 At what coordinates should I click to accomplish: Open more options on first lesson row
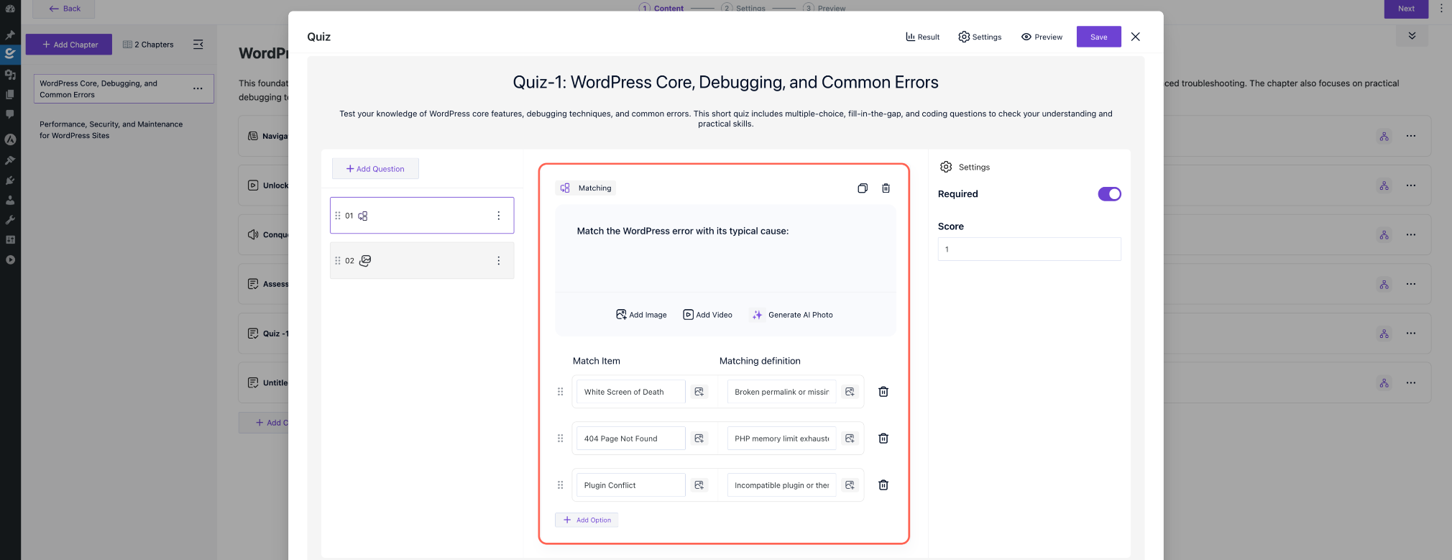(x=1411, y=136)
